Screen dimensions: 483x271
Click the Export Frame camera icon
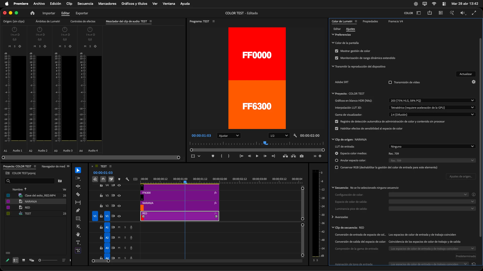302,156
